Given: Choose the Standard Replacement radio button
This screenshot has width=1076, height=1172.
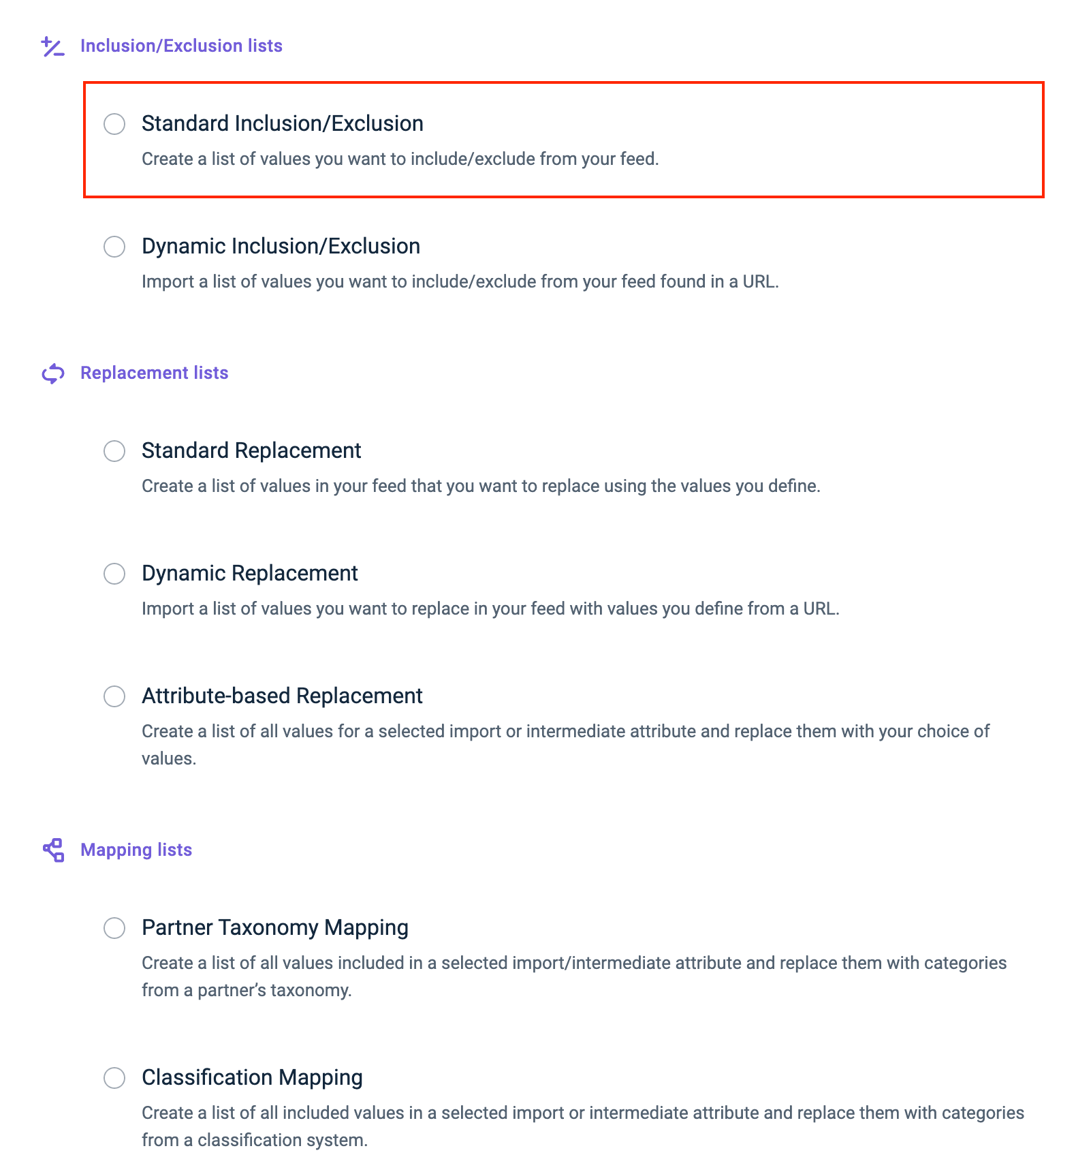Looking at the screenshot, I should tap(114, 451).
